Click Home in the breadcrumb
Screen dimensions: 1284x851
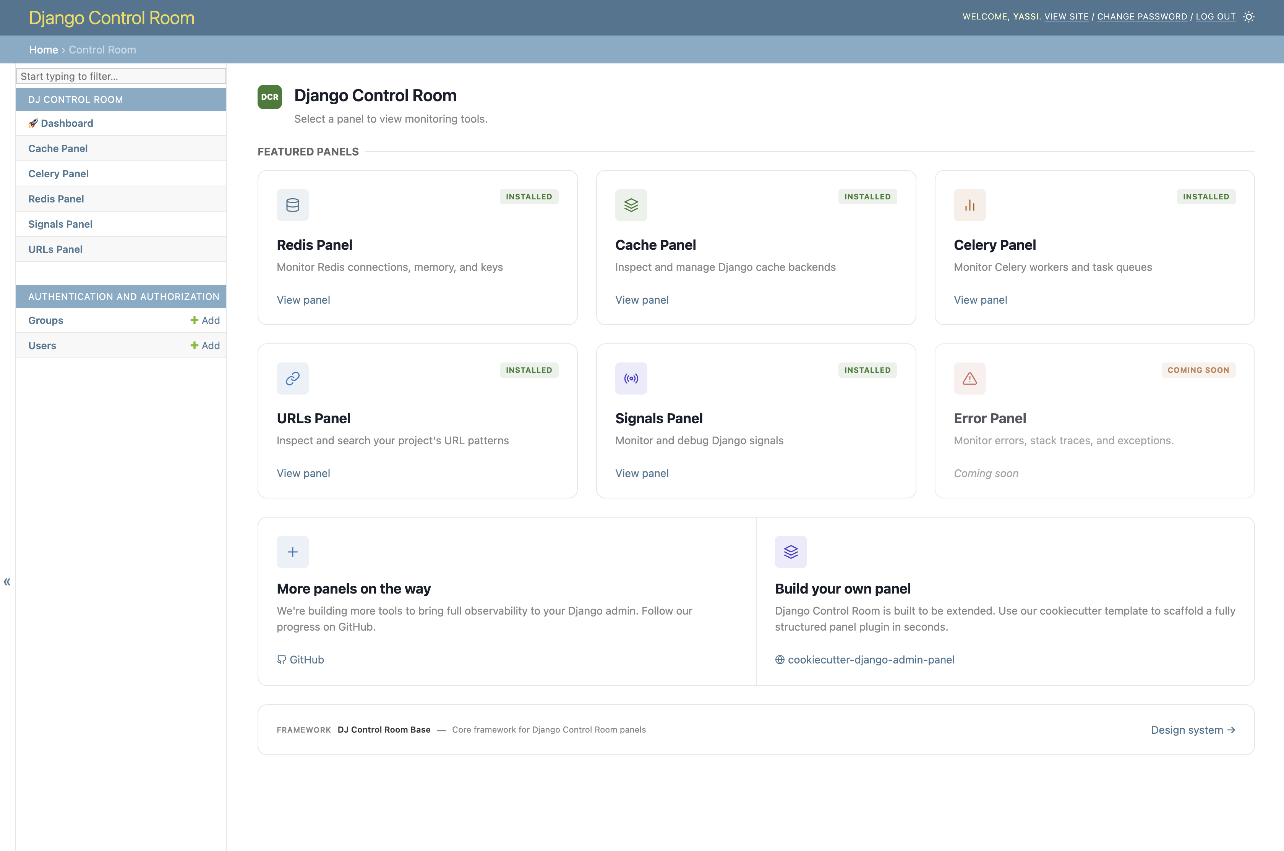(44, 49)
